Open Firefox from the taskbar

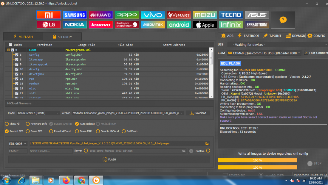point(66,180)
